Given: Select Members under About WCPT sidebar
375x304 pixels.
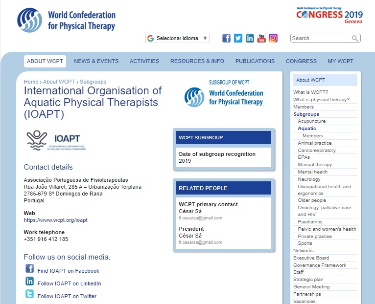Looking at the screenshot, I should pyautogui.click(x=304, y=107).
